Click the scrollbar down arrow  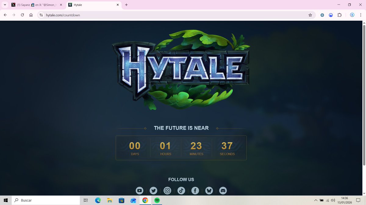click(x=364, y=193)
